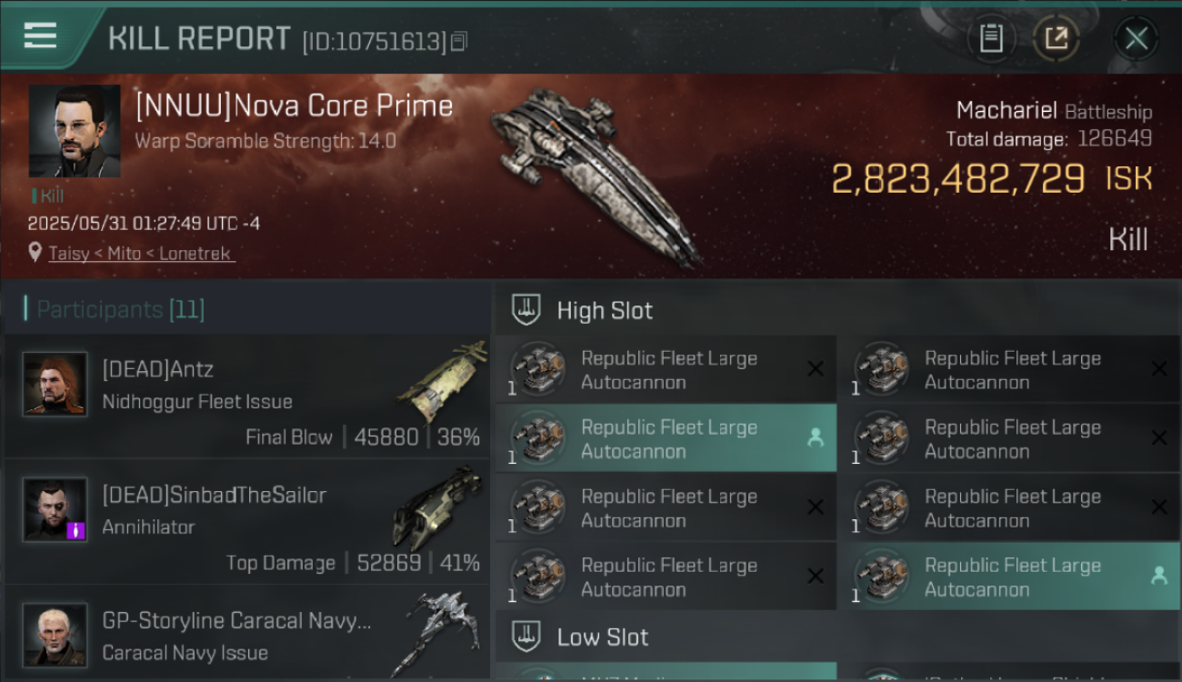Open the GP-Storyline Caracal Navy participant entry
1182x682 pixels.
tap(247, 635)
